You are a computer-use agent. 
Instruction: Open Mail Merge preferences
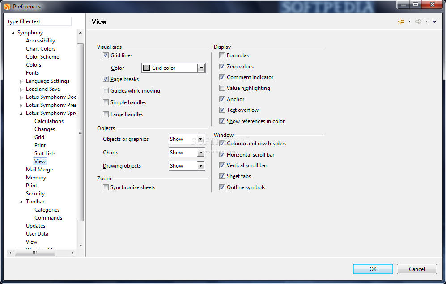click(x=39, y=170)
